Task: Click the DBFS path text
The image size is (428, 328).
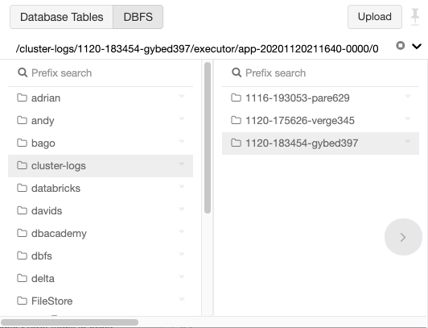Action: pyautogui.click(x=197, y=49)
